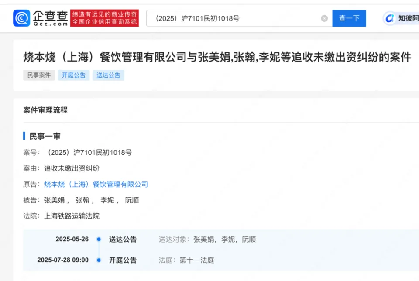Click the timeline dot for 2025-05-26
The width and height of the screenshot is (419, 281).
coord(99,240)
